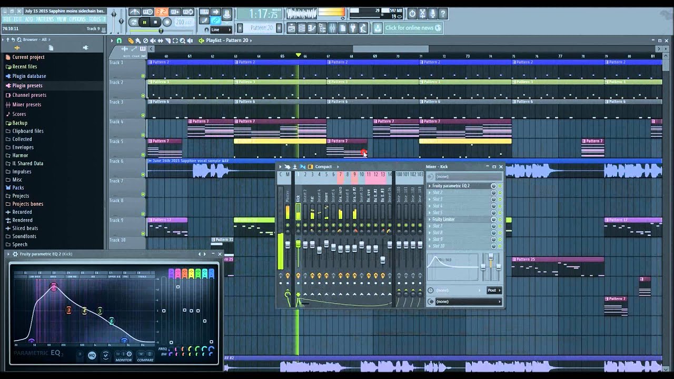Screen dimensions: 674x379
Task: Mute Track 5 with its green dot
Action: tap(143, 155)
